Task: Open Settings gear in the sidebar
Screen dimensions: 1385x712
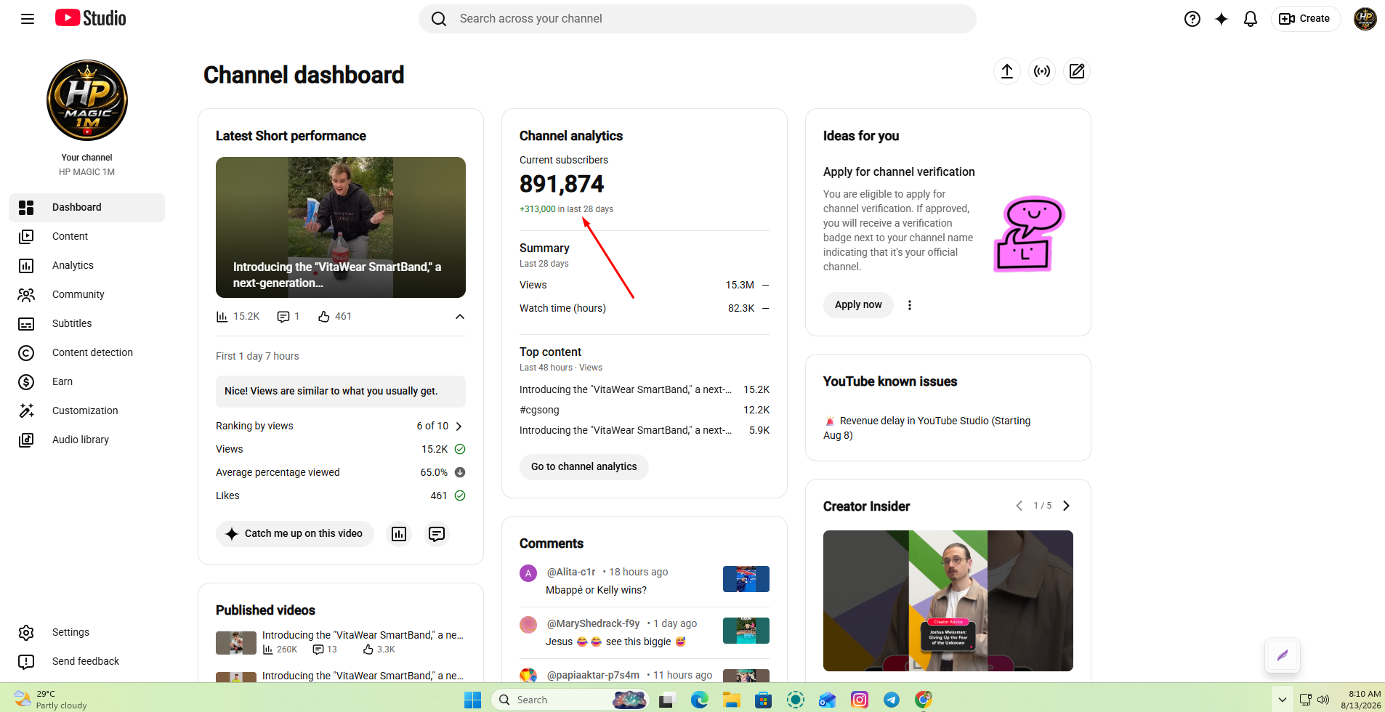Action: tap(26, 633)
